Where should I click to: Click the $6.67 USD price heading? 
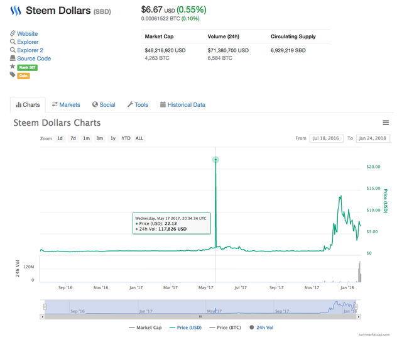point(158,10)
